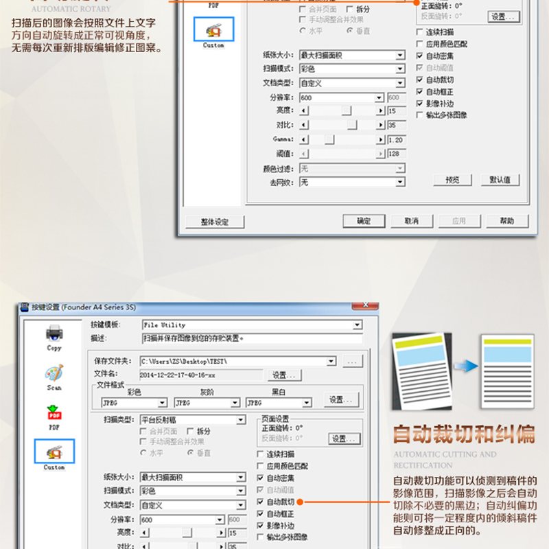
Task: Open the 彩色 JPEG format dropdown
Action: click(x=163, y=403)
